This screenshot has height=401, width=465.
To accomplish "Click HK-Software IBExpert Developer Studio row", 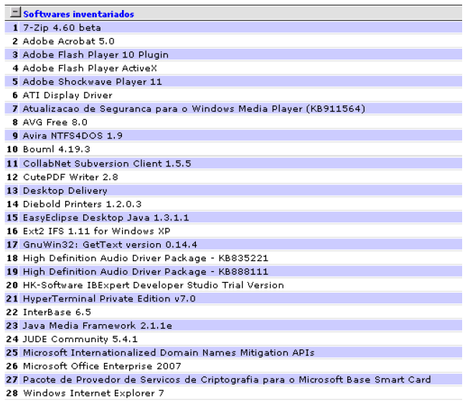I will click(233, 285).
